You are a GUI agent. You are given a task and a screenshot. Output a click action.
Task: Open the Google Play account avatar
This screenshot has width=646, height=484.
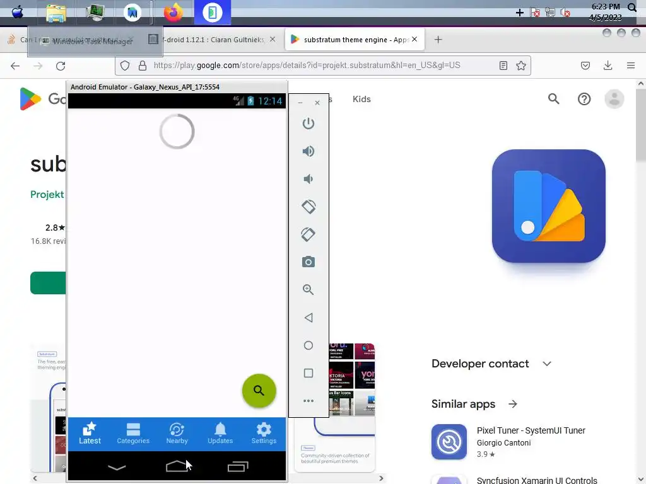(614, 99)
